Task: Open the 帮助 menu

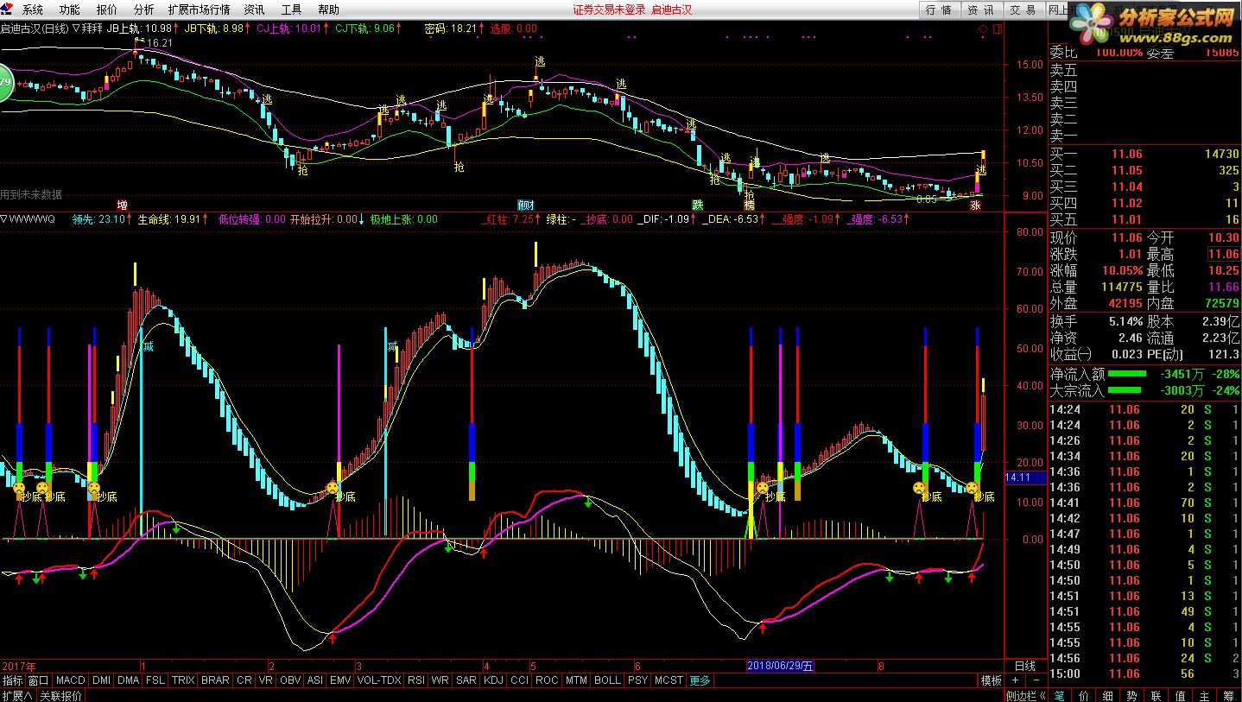Action: click(328, 9)
